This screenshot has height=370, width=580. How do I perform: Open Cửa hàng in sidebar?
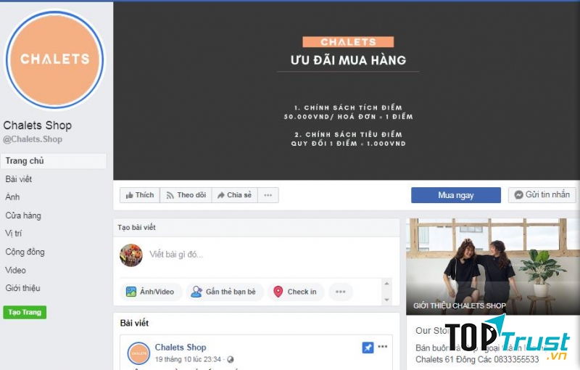click(x=23, y=215)
